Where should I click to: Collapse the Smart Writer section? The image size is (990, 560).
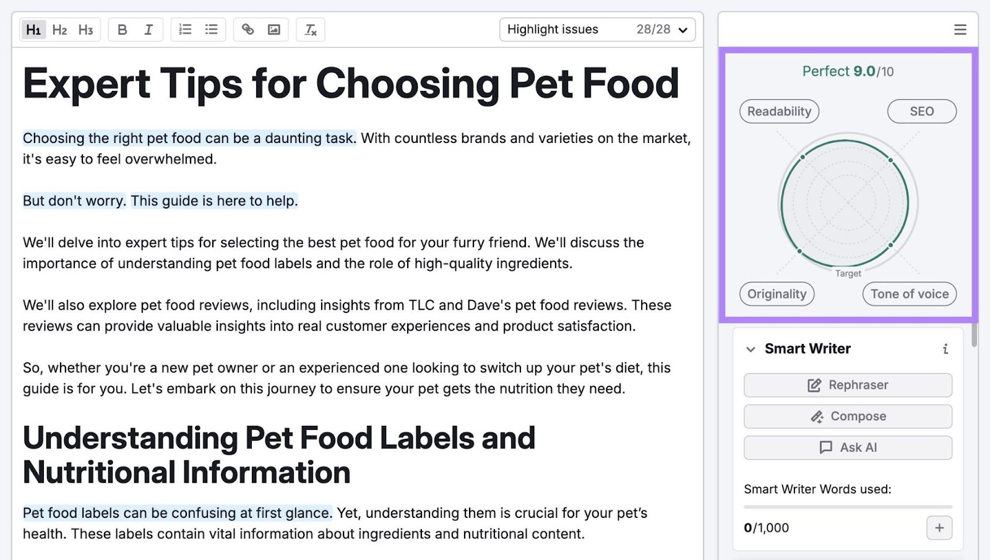coord(751,349)
